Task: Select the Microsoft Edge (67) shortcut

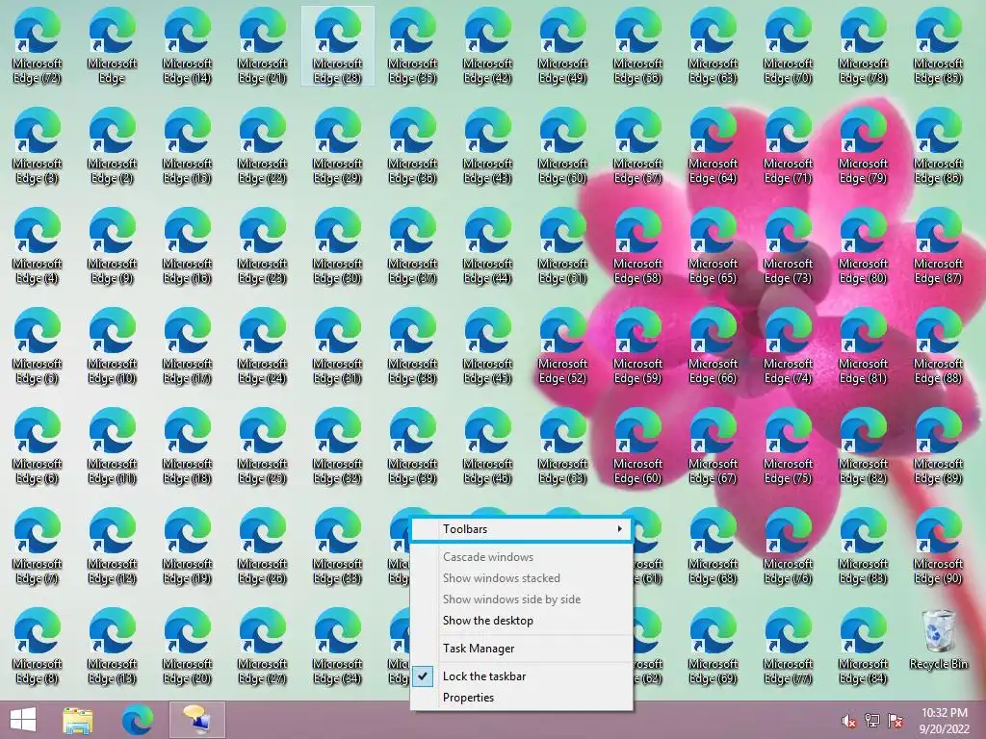Action: pos(713,445)
